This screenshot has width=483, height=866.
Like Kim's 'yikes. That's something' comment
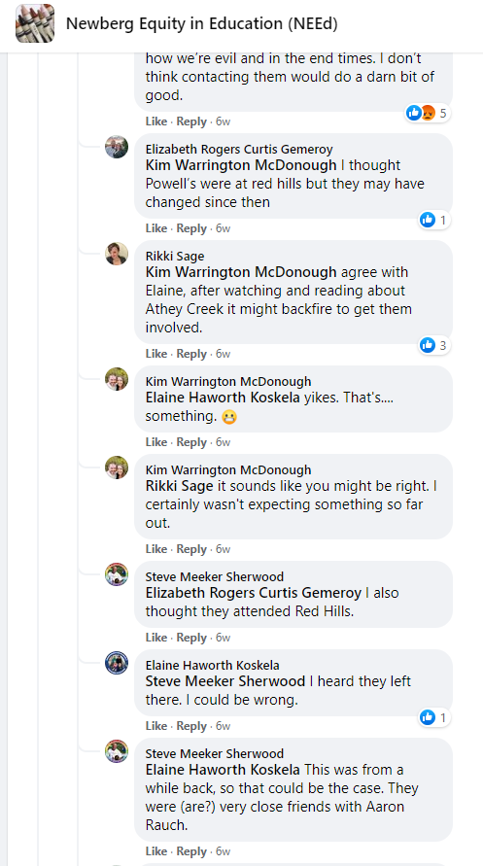point(156,442)
